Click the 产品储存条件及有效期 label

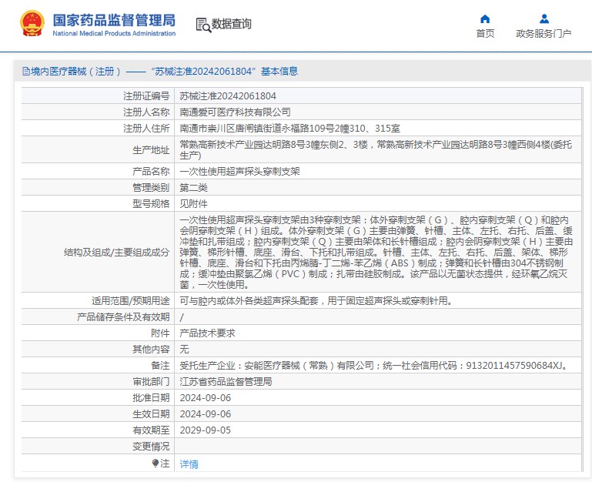pyautogui.click(x=123, y=317)
